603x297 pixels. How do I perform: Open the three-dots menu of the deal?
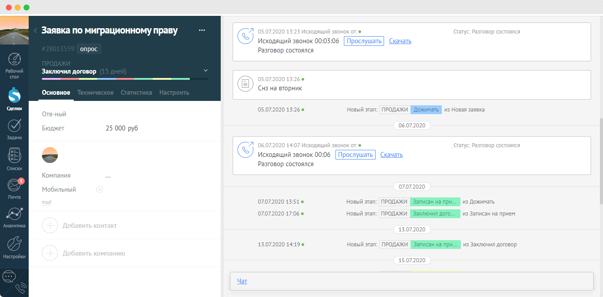(x=202, y=30)
